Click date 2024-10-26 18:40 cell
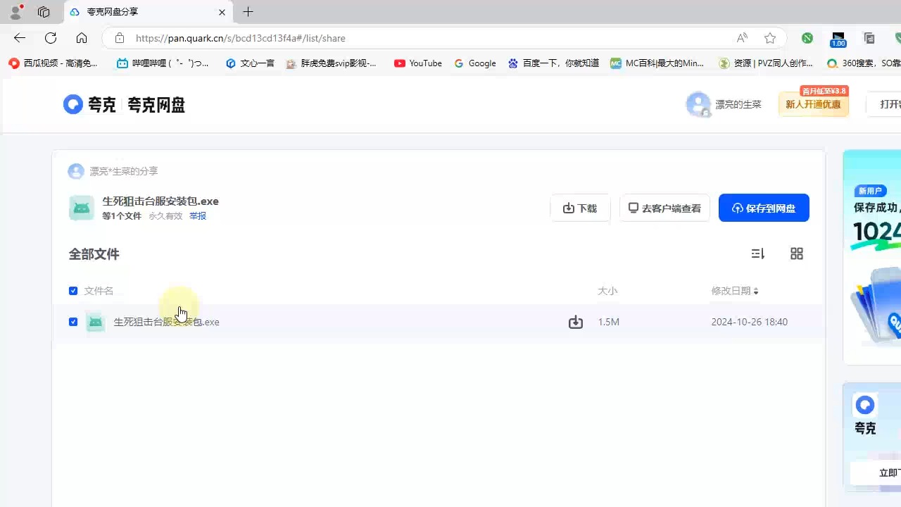Viewport: 901px width, 507px height. point(750,322)
